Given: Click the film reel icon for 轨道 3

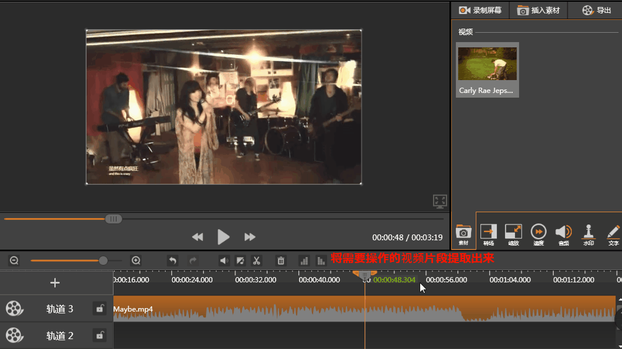Looking at the screenshot, I should coord(14,309).
